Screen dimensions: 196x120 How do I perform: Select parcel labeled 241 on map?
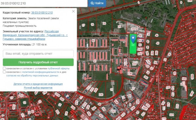(114, 111)
